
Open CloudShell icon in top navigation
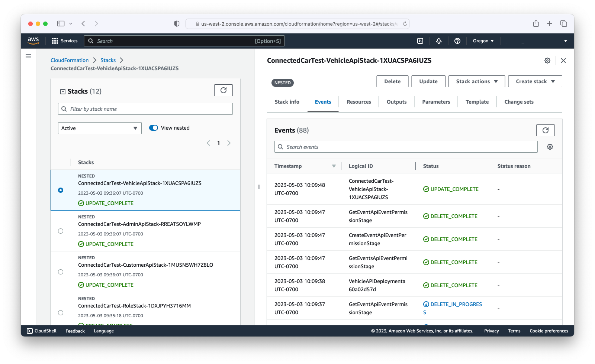(x=420, y=41)
